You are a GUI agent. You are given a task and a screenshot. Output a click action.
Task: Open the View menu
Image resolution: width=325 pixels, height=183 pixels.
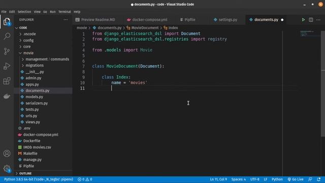click(x=37, y=12)
